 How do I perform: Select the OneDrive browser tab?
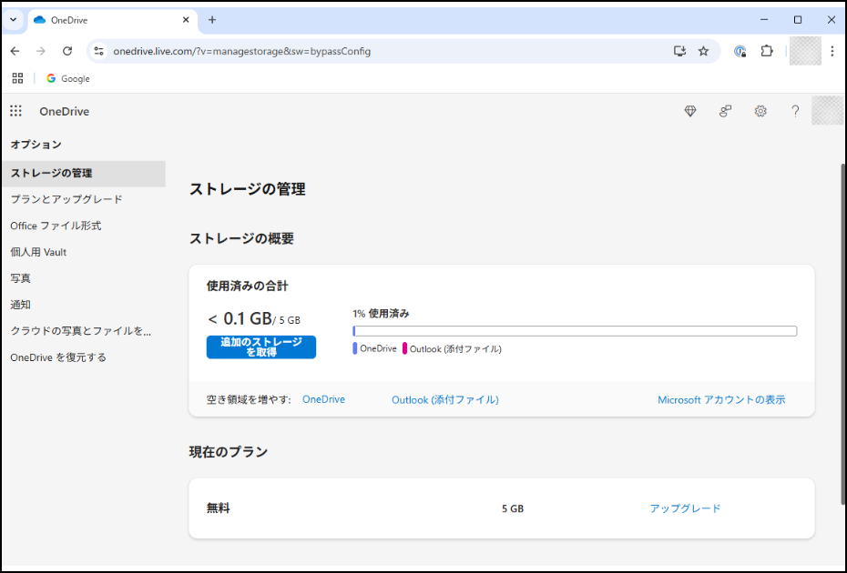pyautogui.click(x=112, y=20)
